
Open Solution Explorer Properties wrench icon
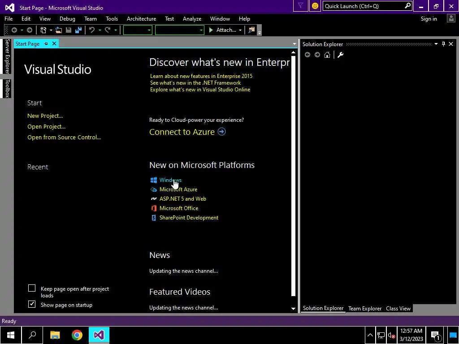pos(341,55)
